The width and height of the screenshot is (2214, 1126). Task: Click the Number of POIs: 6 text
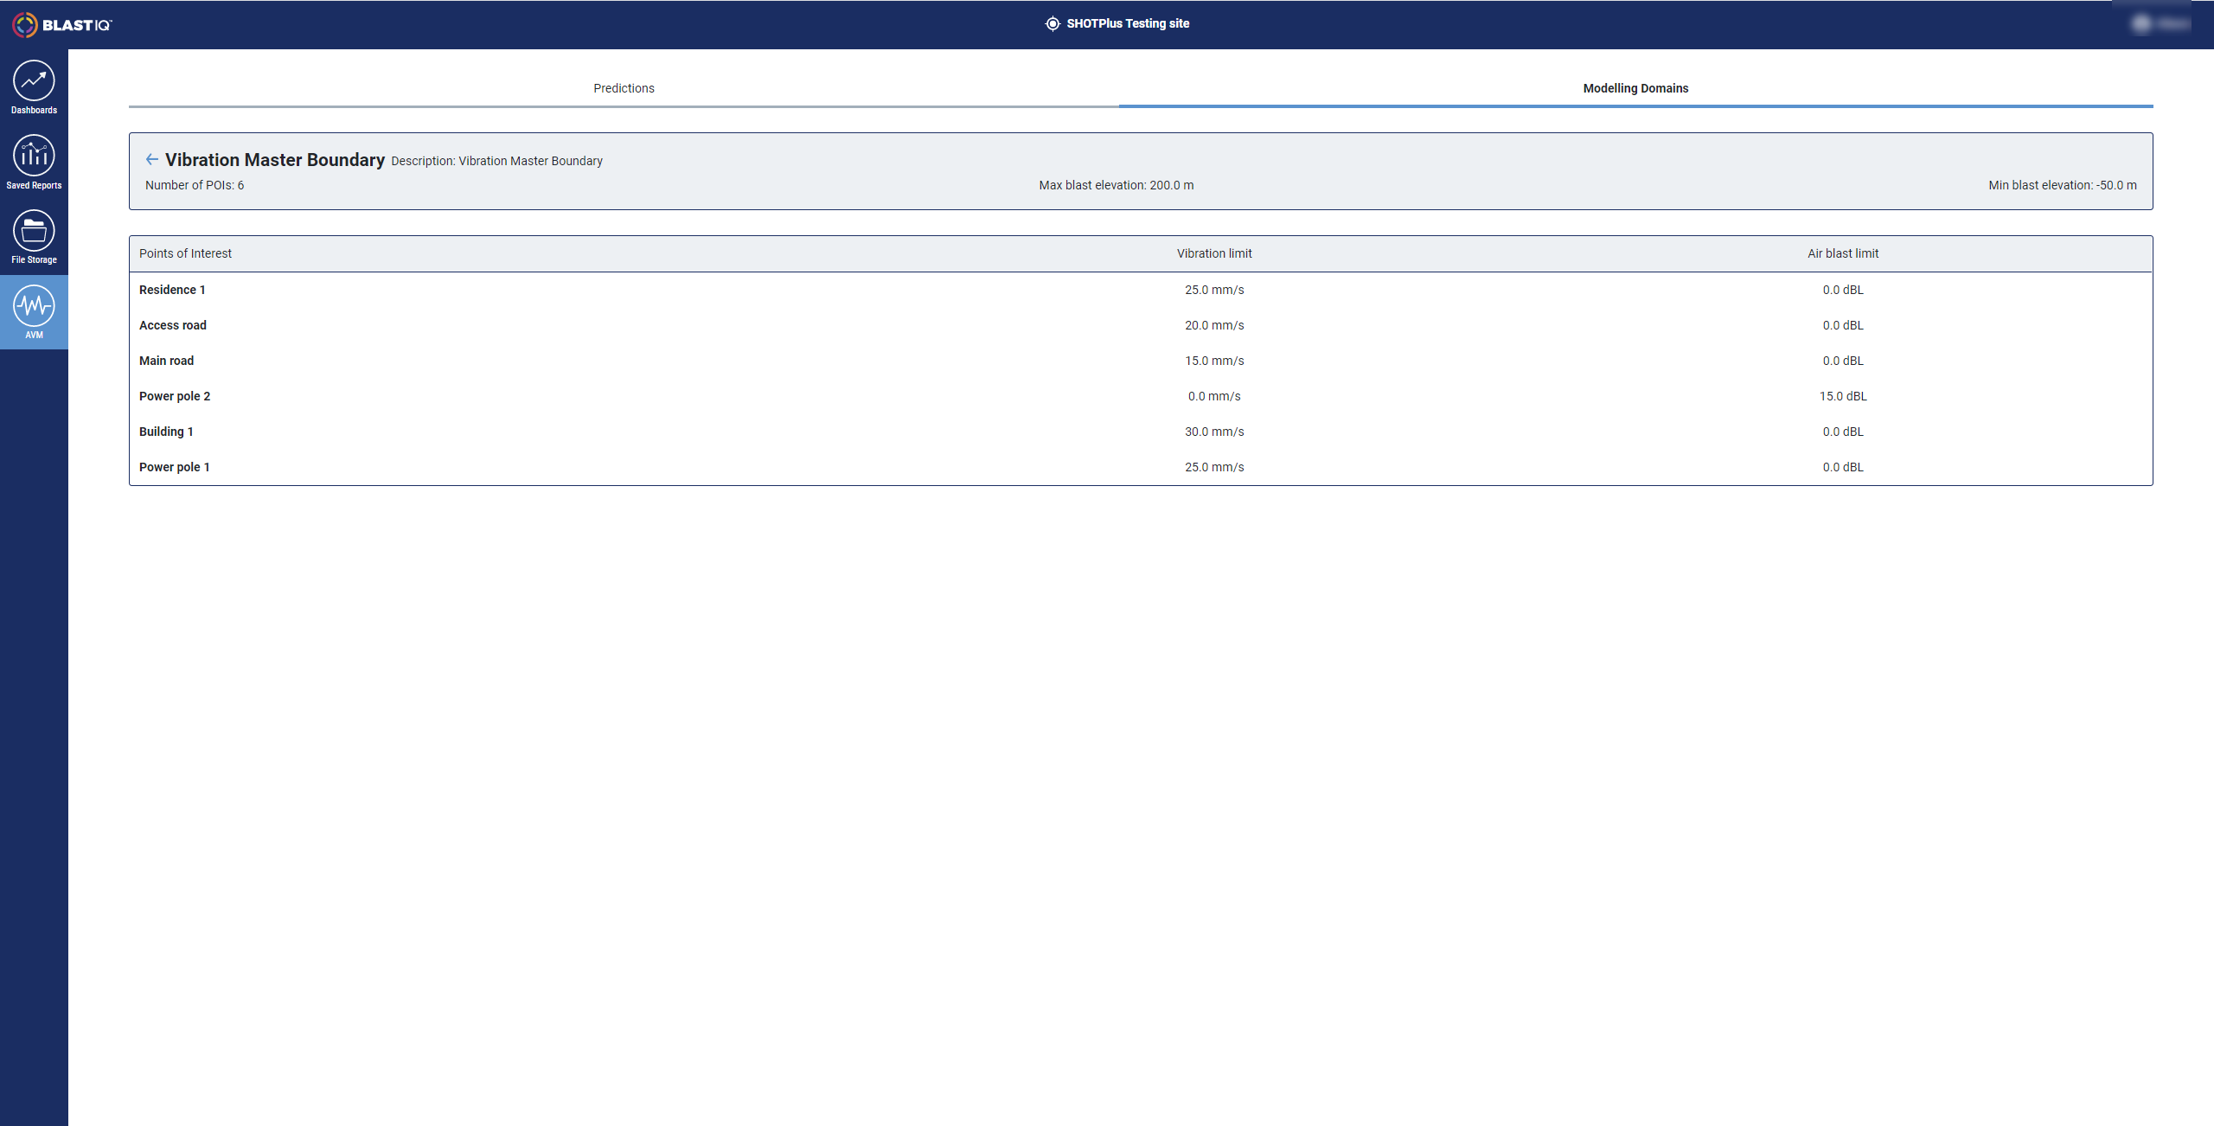point(195,185)
